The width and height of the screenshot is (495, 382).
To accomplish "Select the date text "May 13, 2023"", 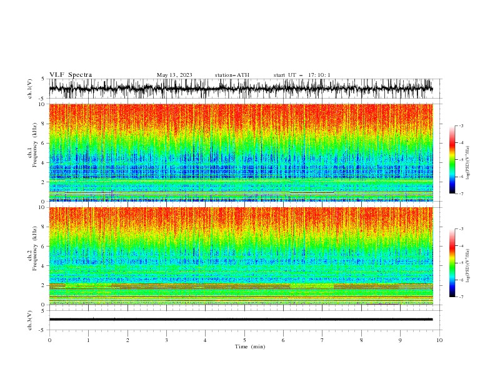I will click(x=174, y=75).
